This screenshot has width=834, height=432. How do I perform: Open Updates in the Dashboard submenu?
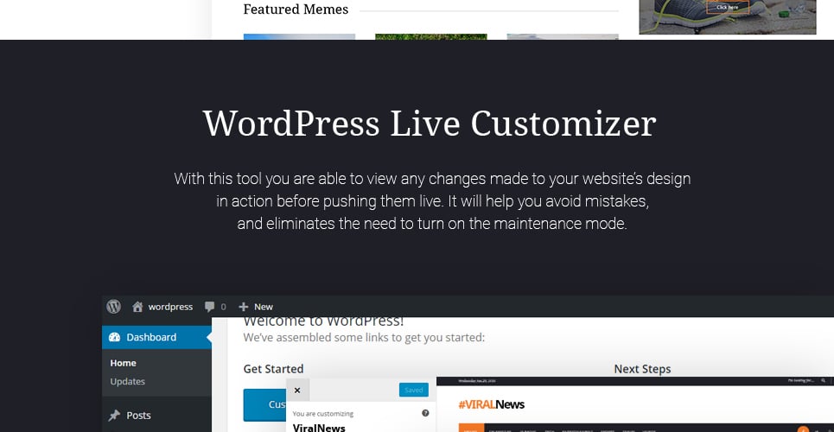[127, 382]
